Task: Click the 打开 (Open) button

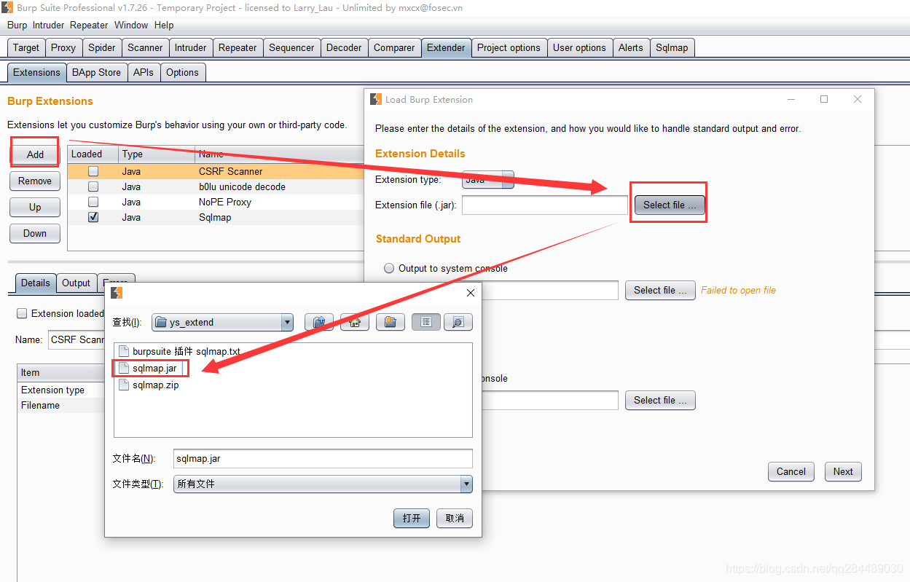Action: click(x=412, y=518)
